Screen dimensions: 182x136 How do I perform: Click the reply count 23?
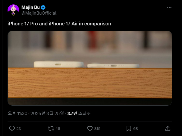click(x=19, y=128)
